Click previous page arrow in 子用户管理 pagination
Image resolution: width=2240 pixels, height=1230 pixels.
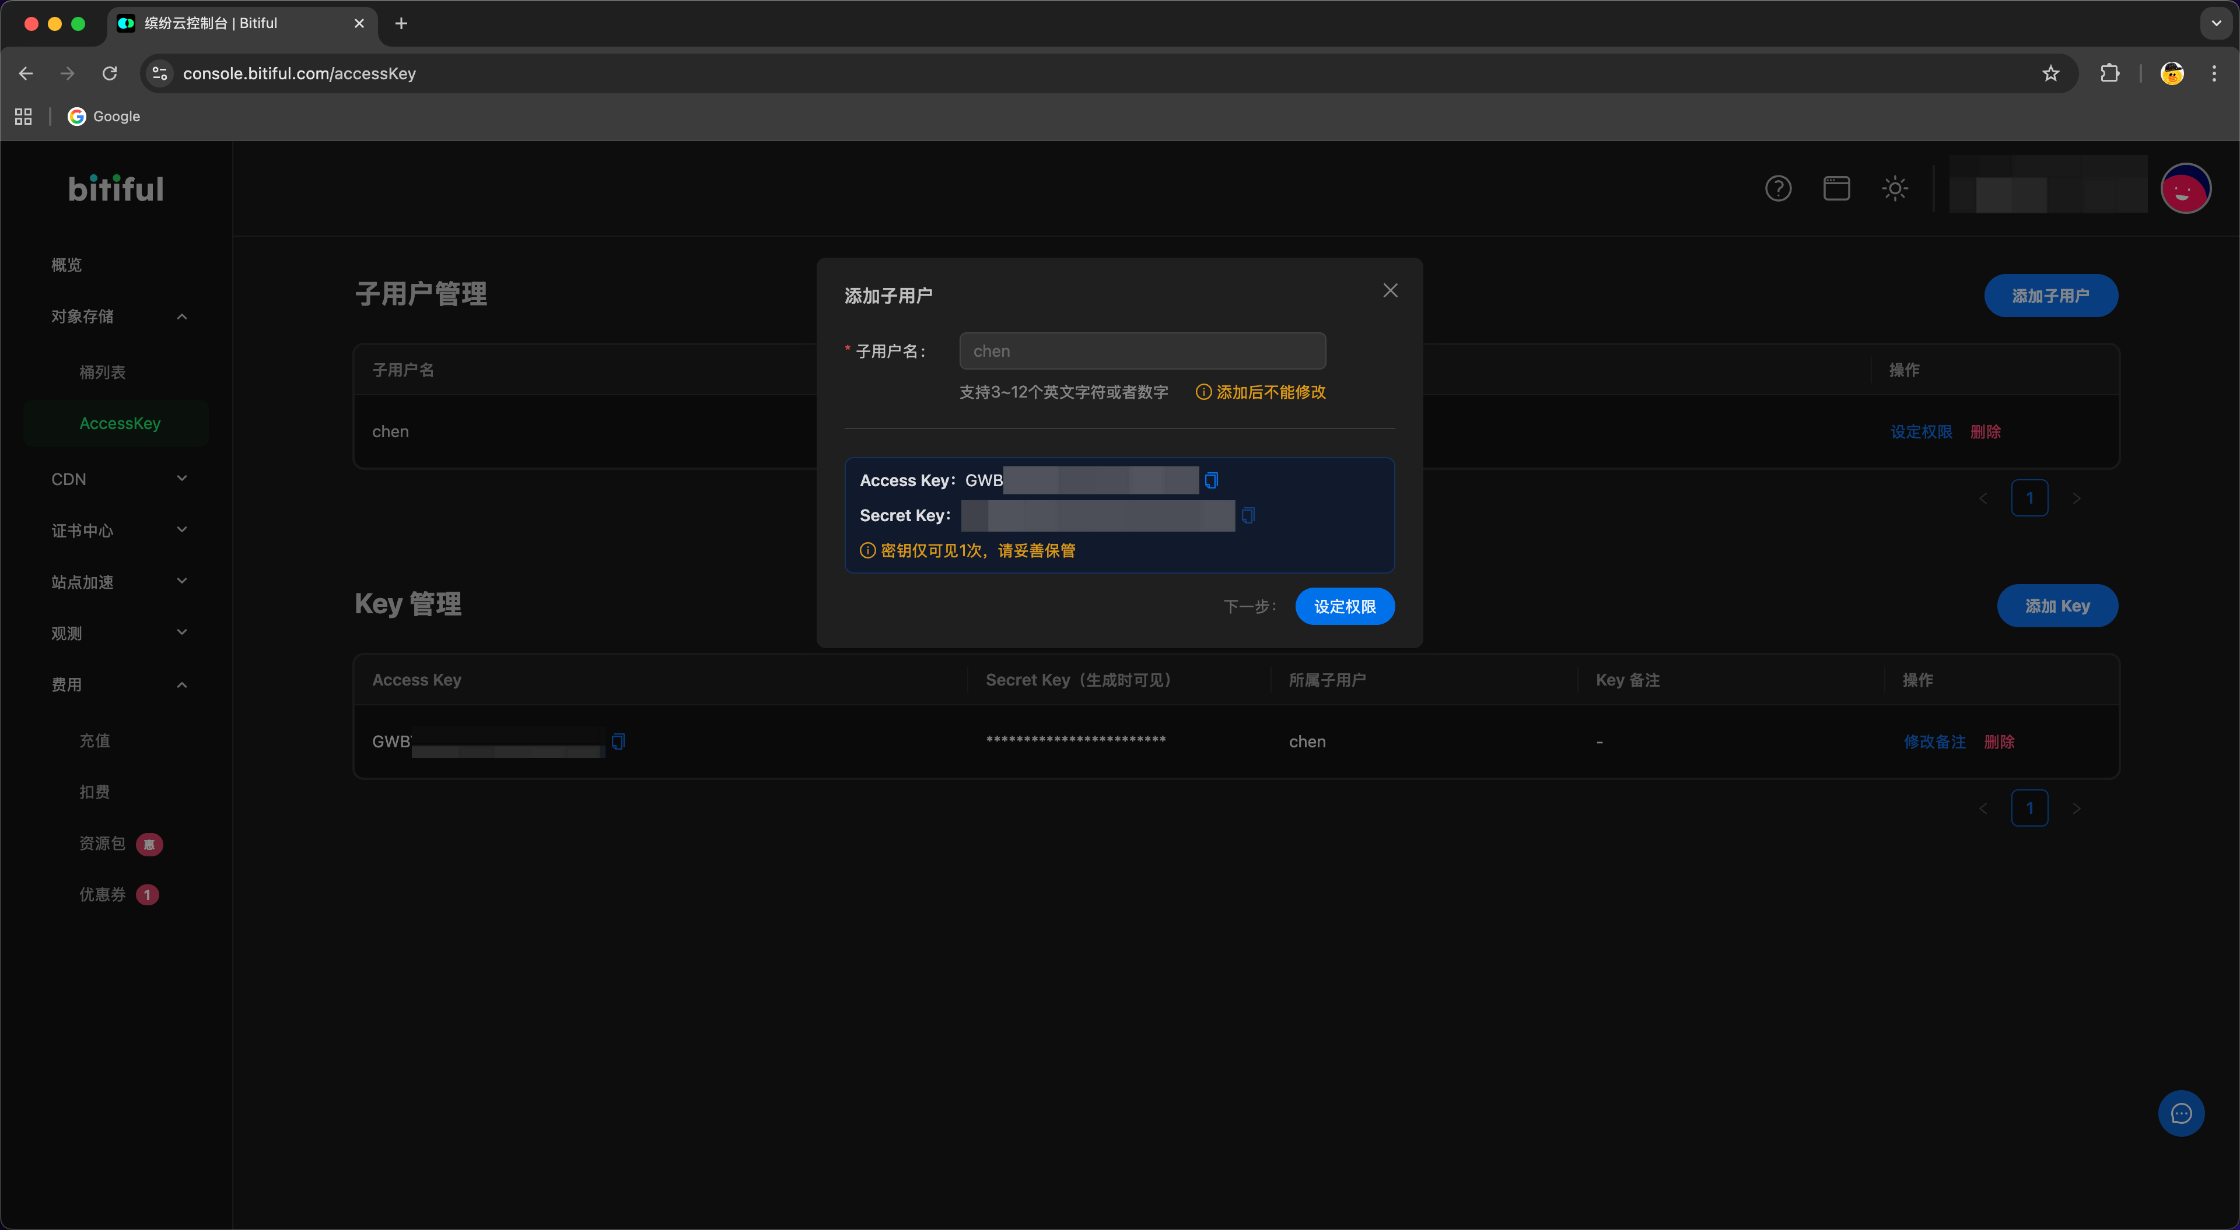pos(1983,498)
